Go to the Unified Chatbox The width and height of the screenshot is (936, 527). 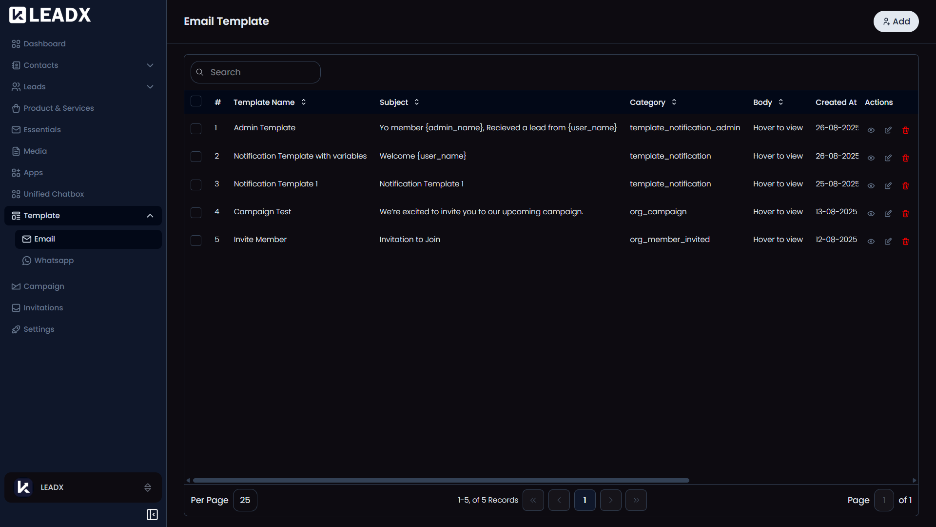pyautogui.click(x=53, y=194)
